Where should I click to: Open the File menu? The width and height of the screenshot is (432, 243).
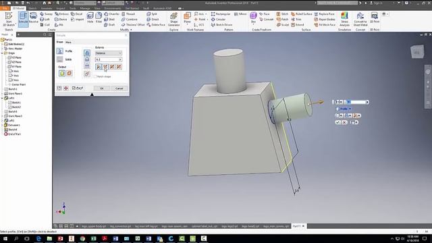[x=5, y=9]
